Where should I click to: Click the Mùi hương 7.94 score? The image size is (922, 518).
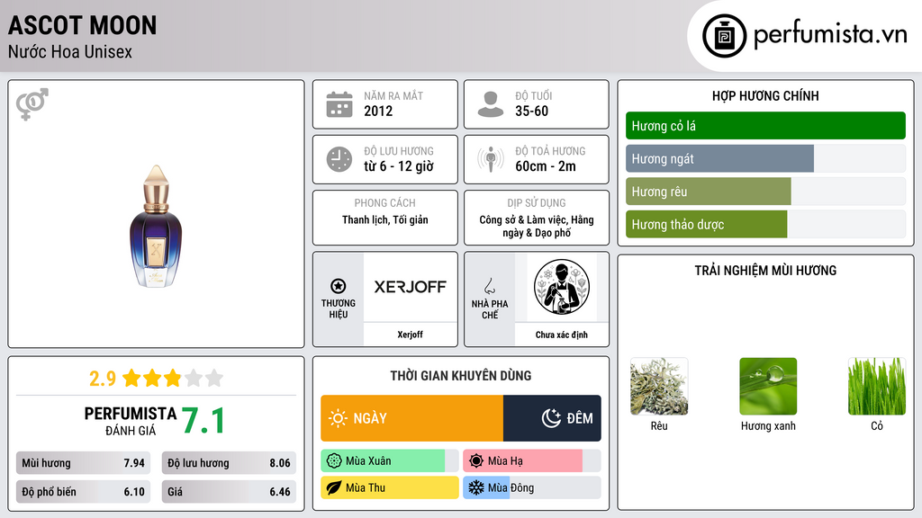click(x=83, y=463)
